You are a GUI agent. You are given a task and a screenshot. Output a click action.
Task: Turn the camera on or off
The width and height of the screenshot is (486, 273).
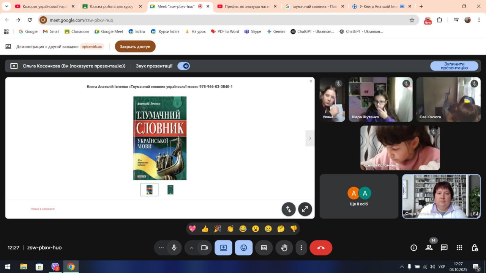click(x=204, y=248)
